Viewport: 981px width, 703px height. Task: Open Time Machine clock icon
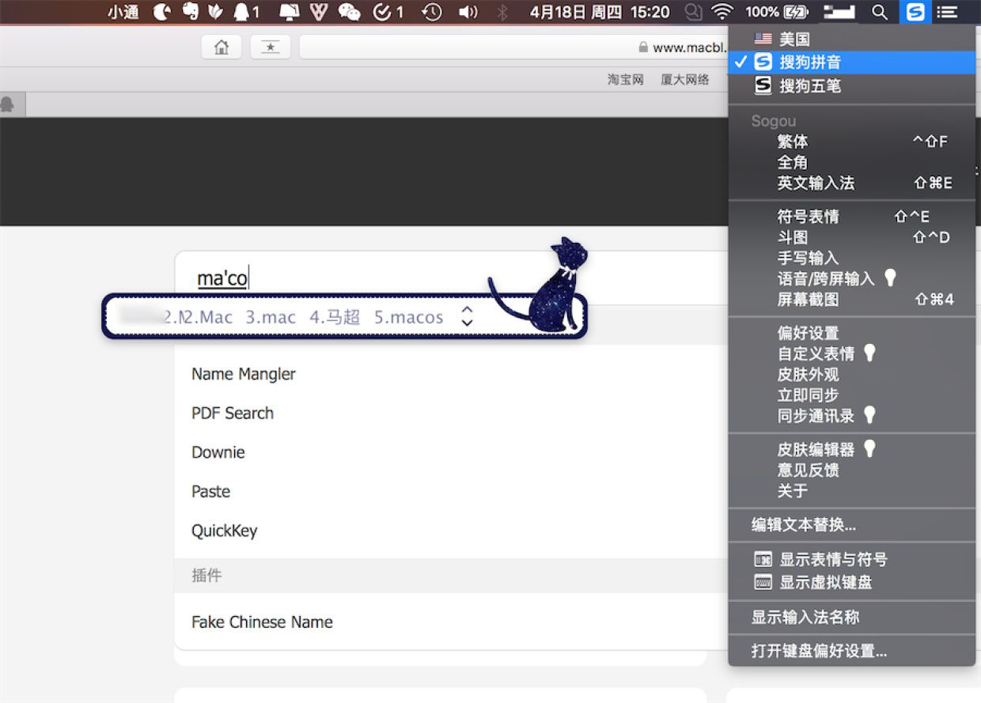tap(432, 12)
